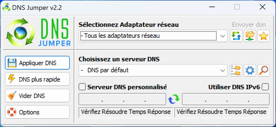Click Vider DNS to flush cache
The height and width of the screenshot is (127, 276).
coord(37,96)
